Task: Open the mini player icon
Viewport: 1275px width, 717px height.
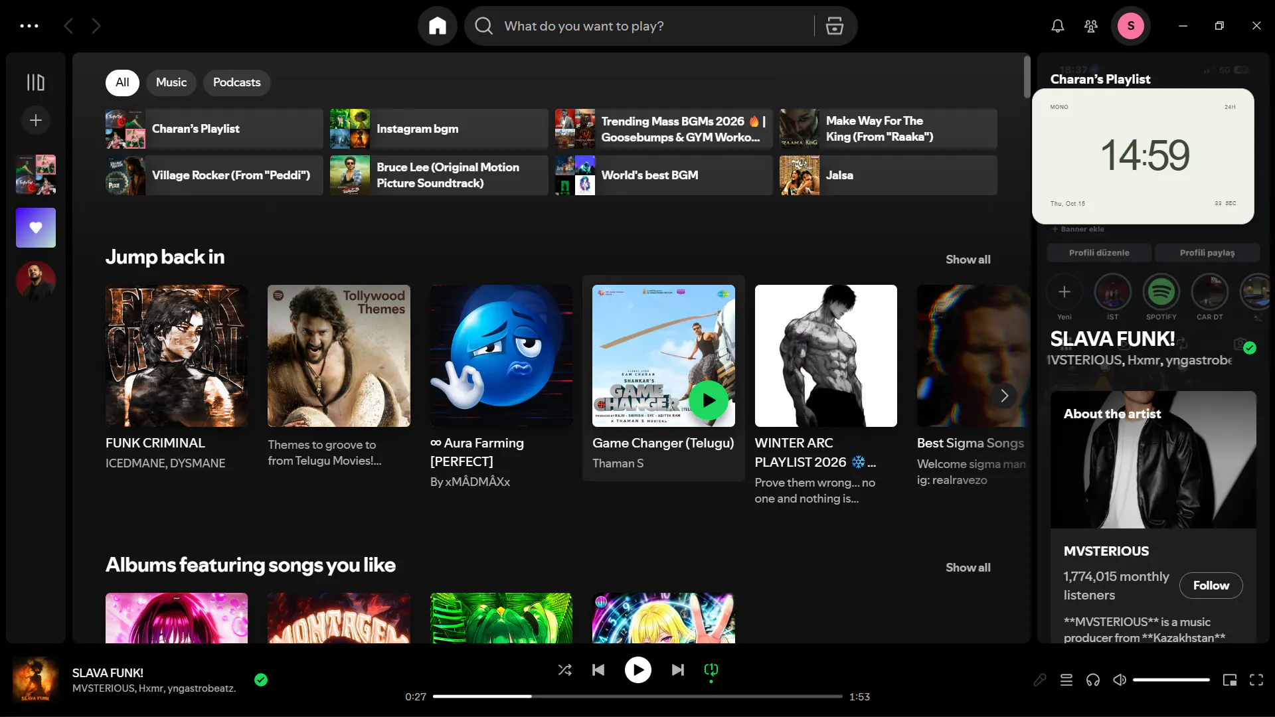Action: (x=1230, y=680)
